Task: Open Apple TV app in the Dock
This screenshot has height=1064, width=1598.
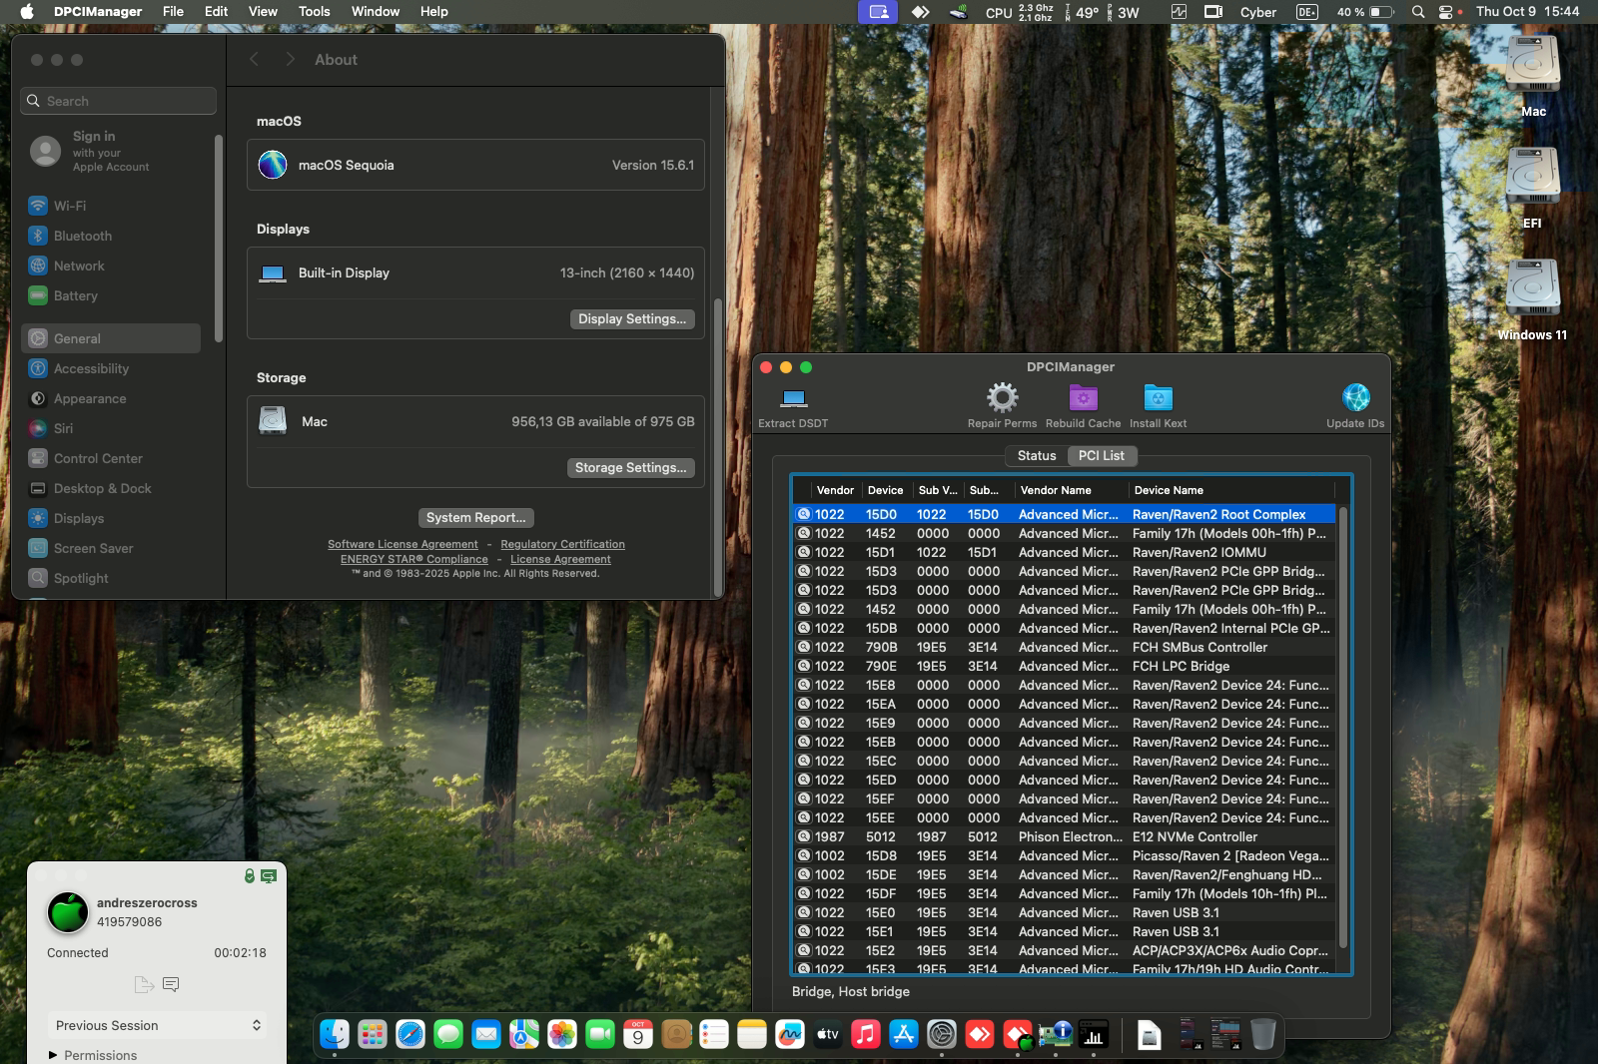Action: point(828,1035)
